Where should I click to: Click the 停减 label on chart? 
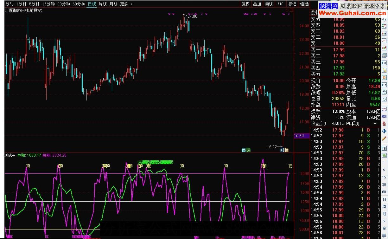[x=246, y=150]
